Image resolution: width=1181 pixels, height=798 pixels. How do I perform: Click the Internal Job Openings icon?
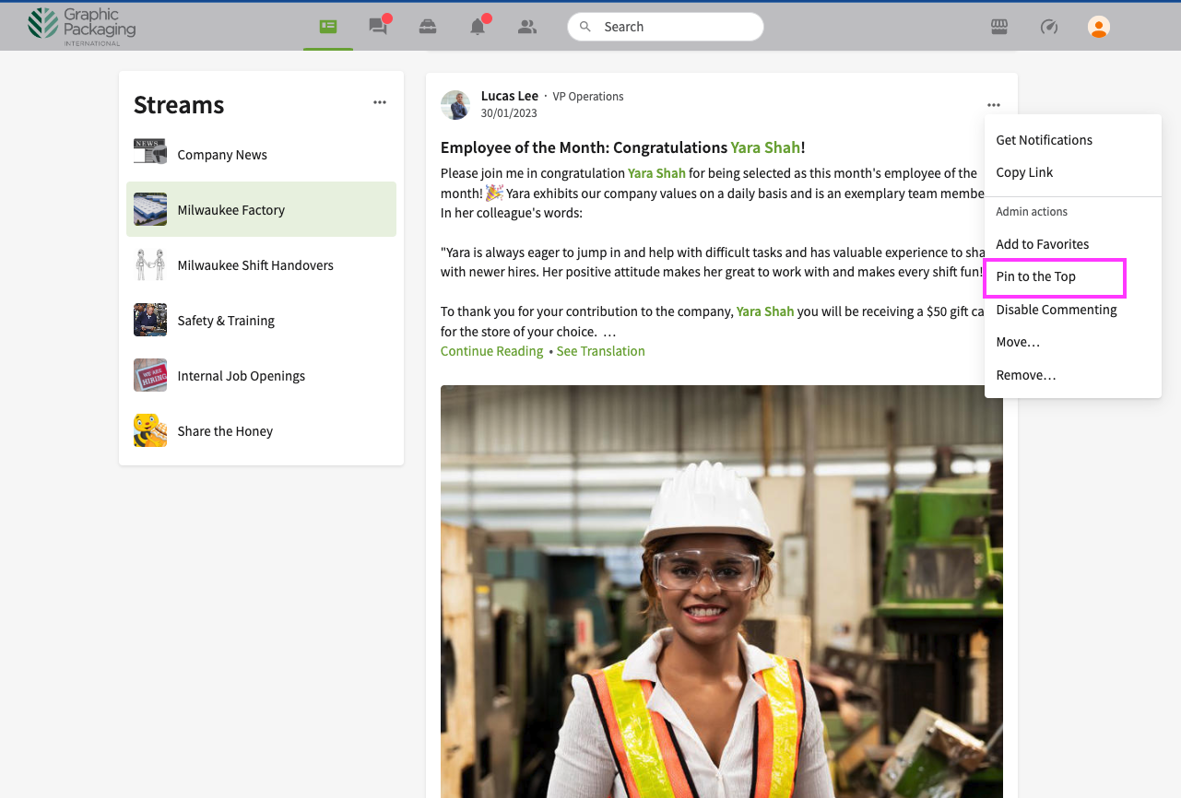click(x=150, y=375)
